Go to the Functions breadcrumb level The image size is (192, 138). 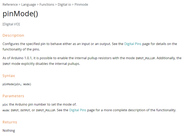click(47, 4)
